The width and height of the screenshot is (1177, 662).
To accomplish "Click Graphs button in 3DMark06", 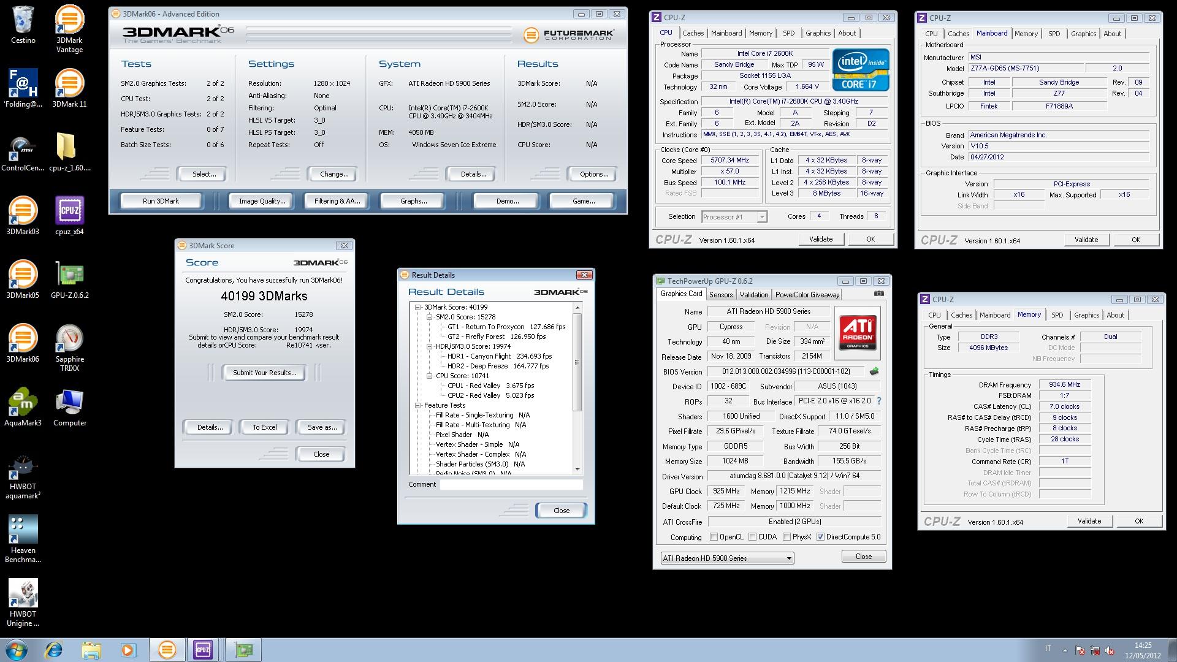I will tap(413, 201).
